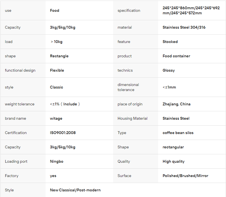Click the Zhejiang, China origin value
This screenshot has height=197, width=226.
[x=176, y=104]
